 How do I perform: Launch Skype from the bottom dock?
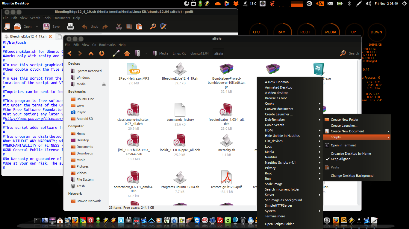pyautogui.click(x=121, y=221)
